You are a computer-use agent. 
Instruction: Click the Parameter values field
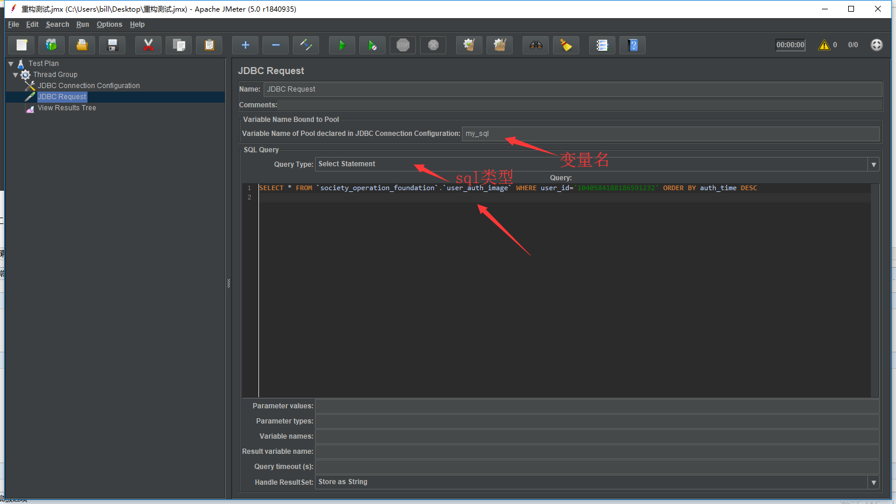click(x=597, y=406)
